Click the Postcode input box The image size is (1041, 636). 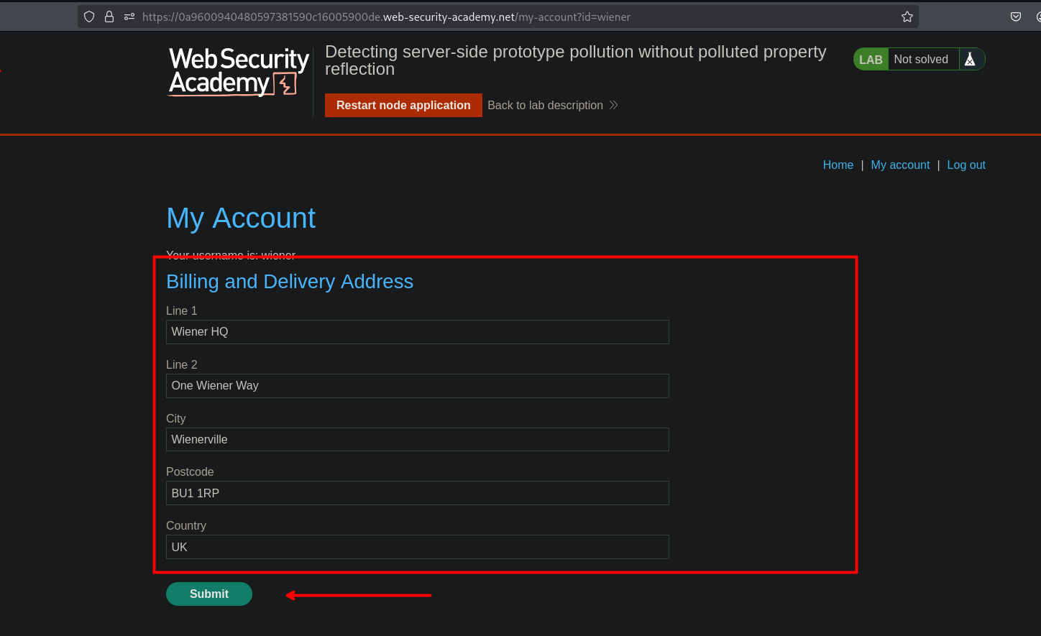417,494
